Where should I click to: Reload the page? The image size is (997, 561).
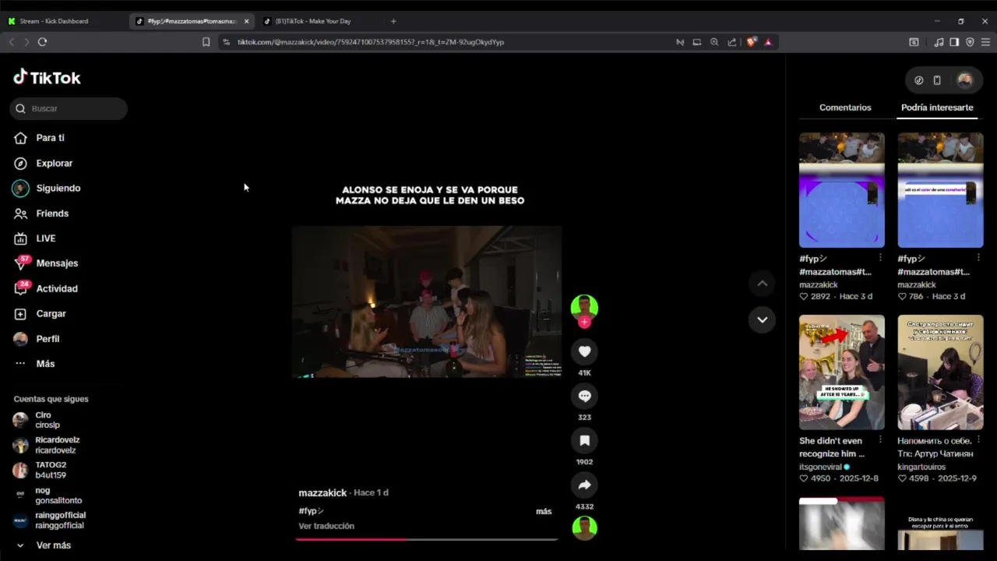coord(42,42)
